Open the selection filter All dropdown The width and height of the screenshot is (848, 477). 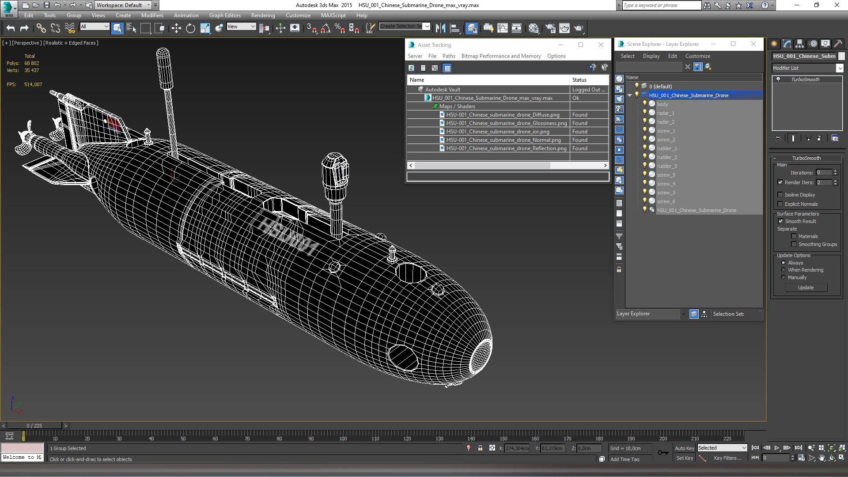click(95, 26)
